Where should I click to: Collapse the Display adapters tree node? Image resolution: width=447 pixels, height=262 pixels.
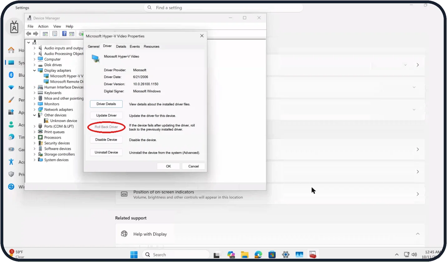[35, 70]
